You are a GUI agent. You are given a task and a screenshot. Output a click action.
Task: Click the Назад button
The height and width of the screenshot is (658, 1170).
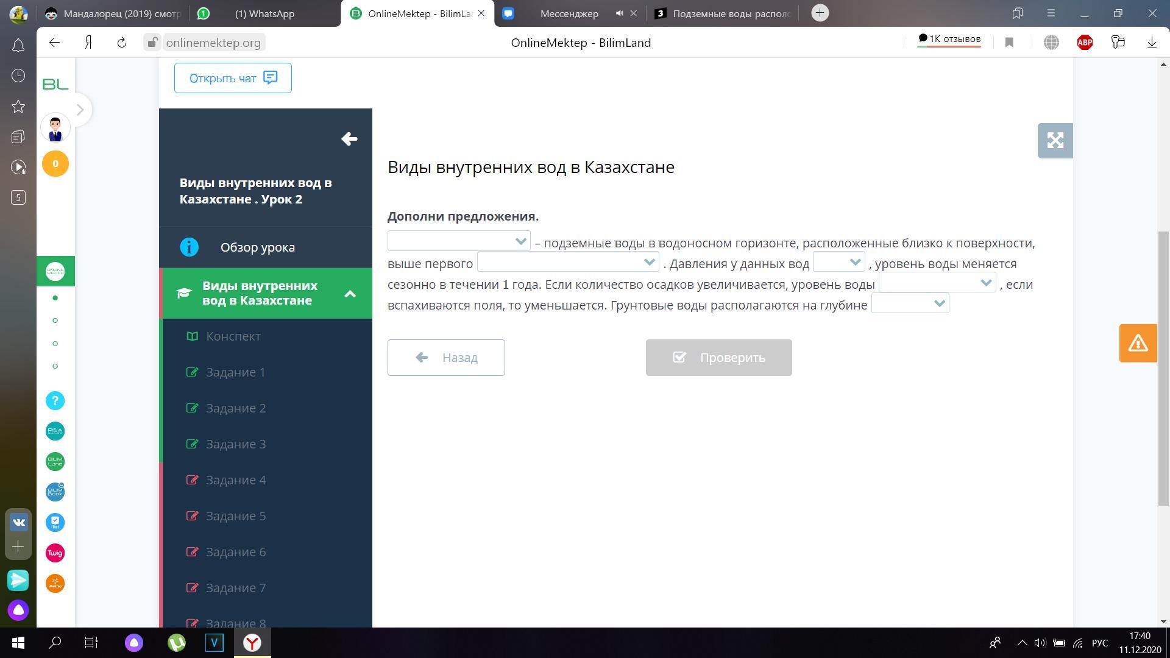(x=446, y=358)
